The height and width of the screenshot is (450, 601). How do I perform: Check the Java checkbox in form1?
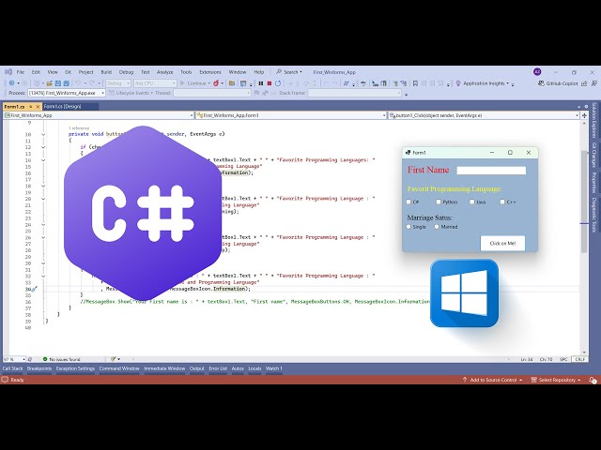tap(472, 202)
